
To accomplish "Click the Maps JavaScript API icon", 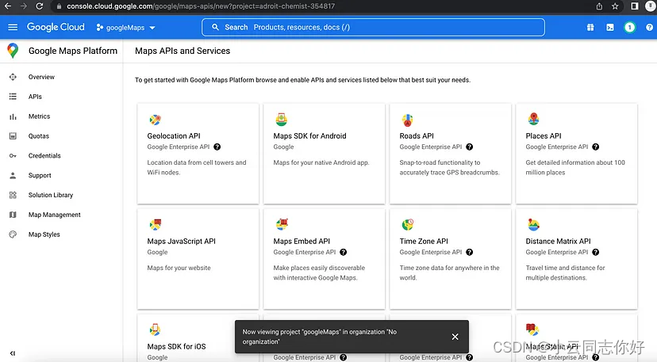I will 155,225.
